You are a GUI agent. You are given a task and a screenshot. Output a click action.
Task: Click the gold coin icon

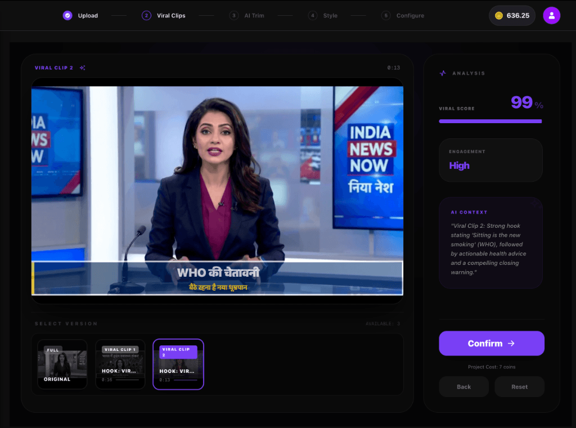point(498,15)
